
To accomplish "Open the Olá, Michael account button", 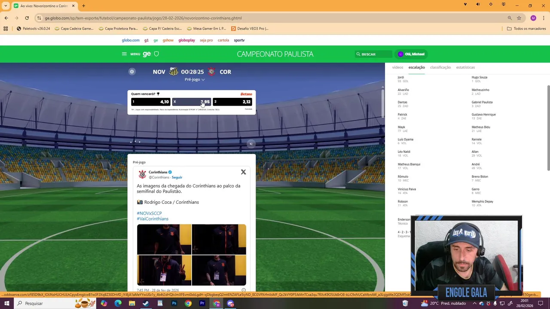I will point(412,54).
